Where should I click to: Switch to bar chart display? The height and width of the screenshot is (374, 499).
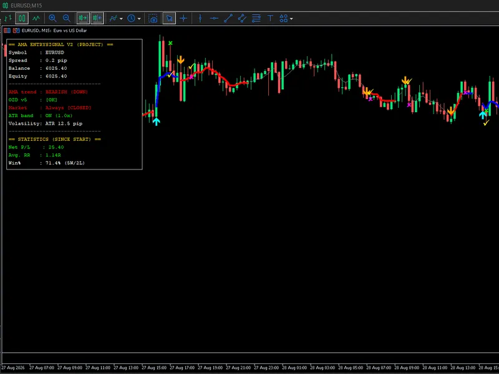pyautogui.click(x=7, y=18)
